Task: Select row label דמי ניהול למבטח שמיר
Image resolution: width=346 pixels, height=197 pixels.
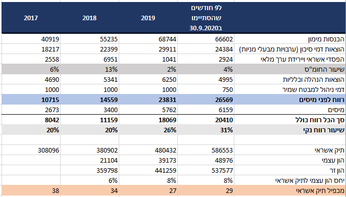Action: pyautogui.click(x=313, y=90)
